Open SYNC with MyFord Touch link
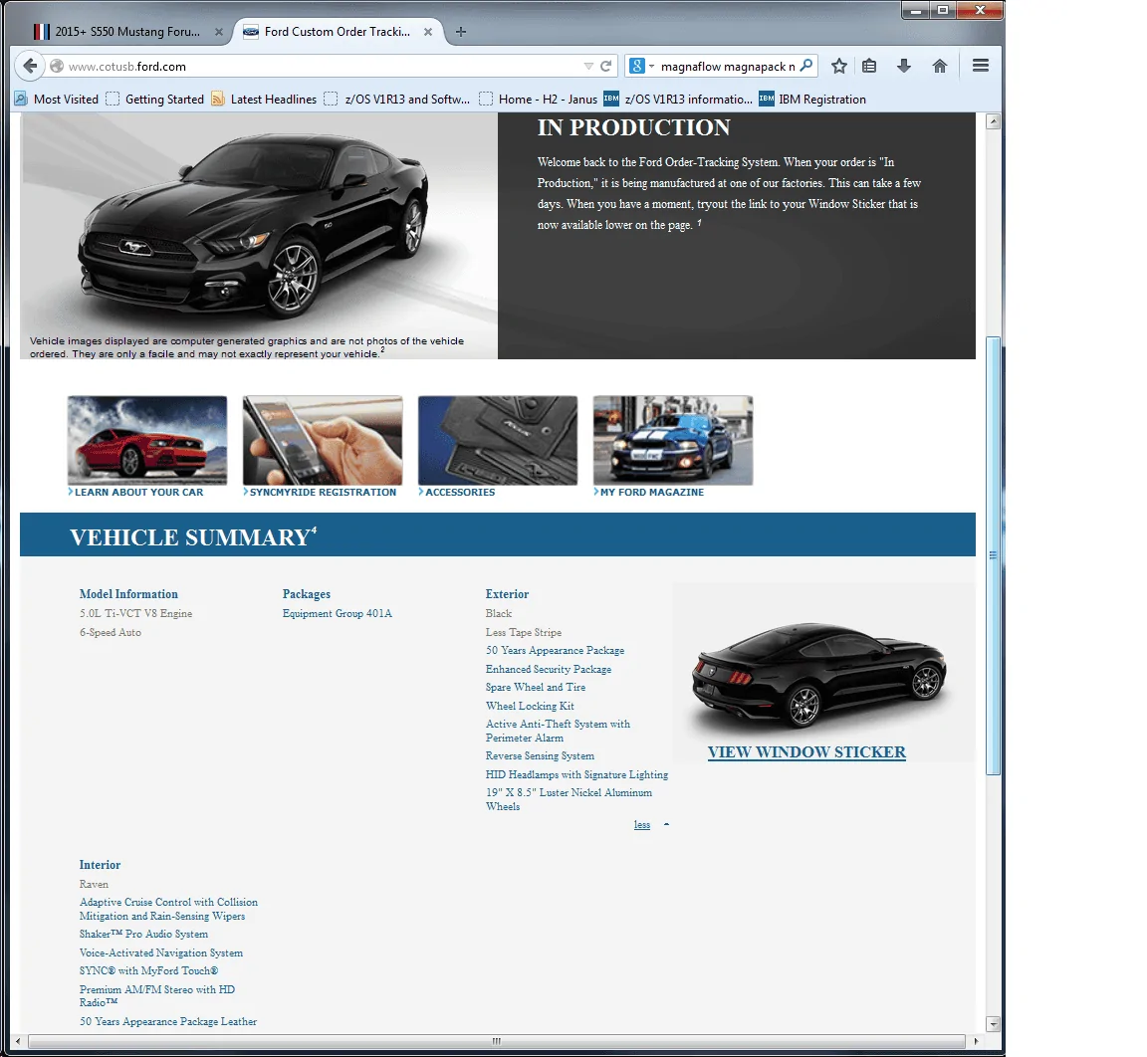The height and width of the screenshot is (1057, 1147). (x=148, y=970)
